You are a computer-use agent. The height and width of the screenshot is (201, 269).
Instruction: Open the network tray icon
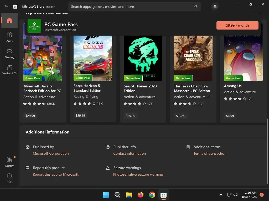click(x=229, y=195)
